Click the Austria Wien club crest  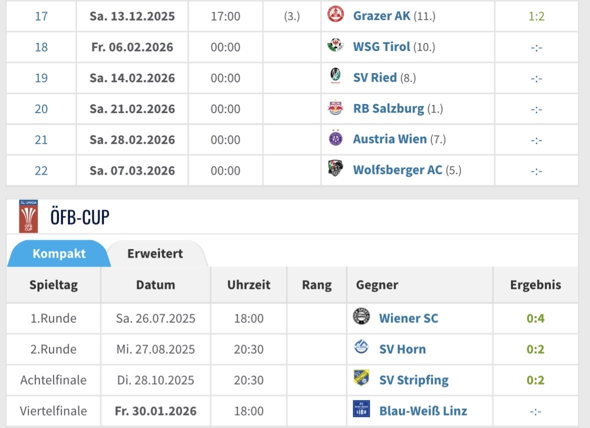click(335, 139)
